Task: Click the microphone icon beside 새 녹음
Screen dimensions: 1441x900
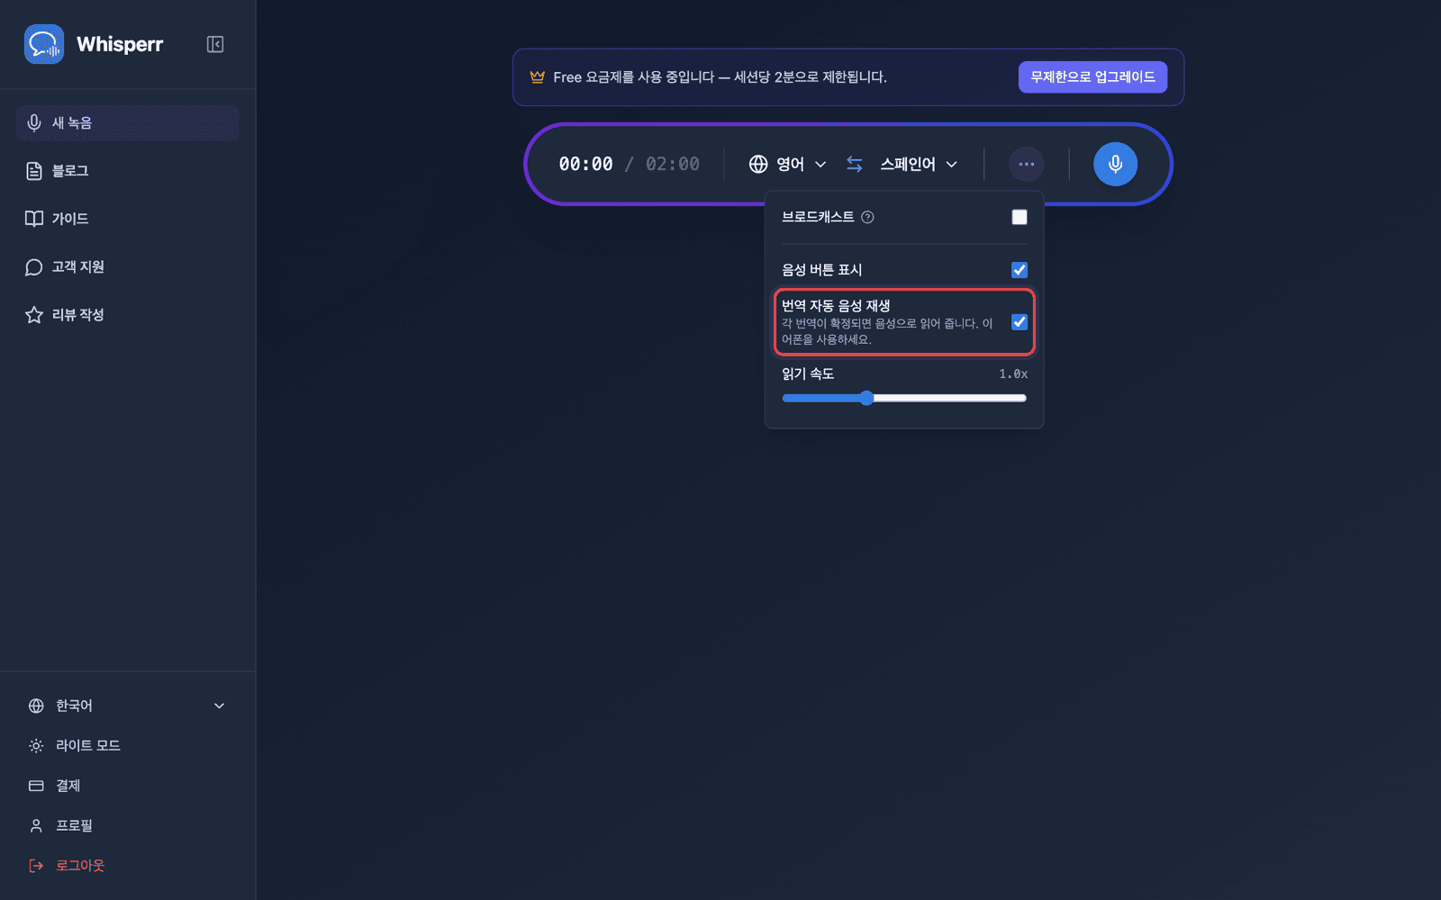Action: coord(34,122)
